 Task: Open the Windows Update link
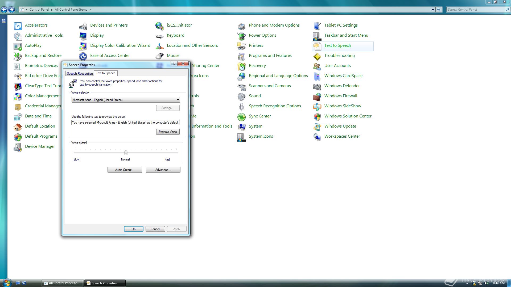[x=340, y=126]
